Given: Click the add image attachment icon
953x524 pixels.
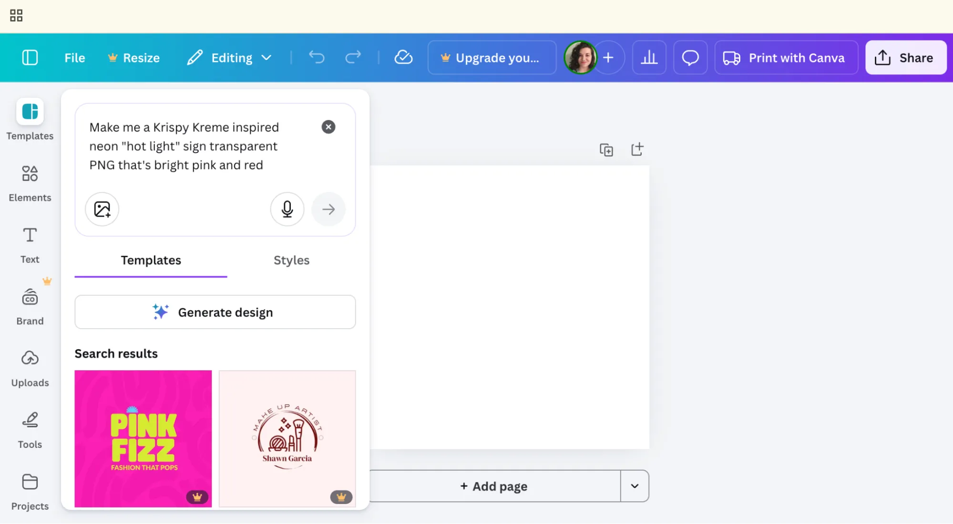Looking at the screenshot, I should click(102, 209).
